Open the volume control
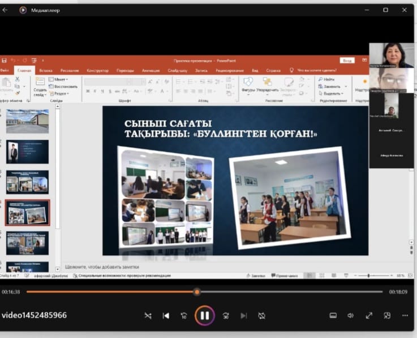 coord(350,315)
